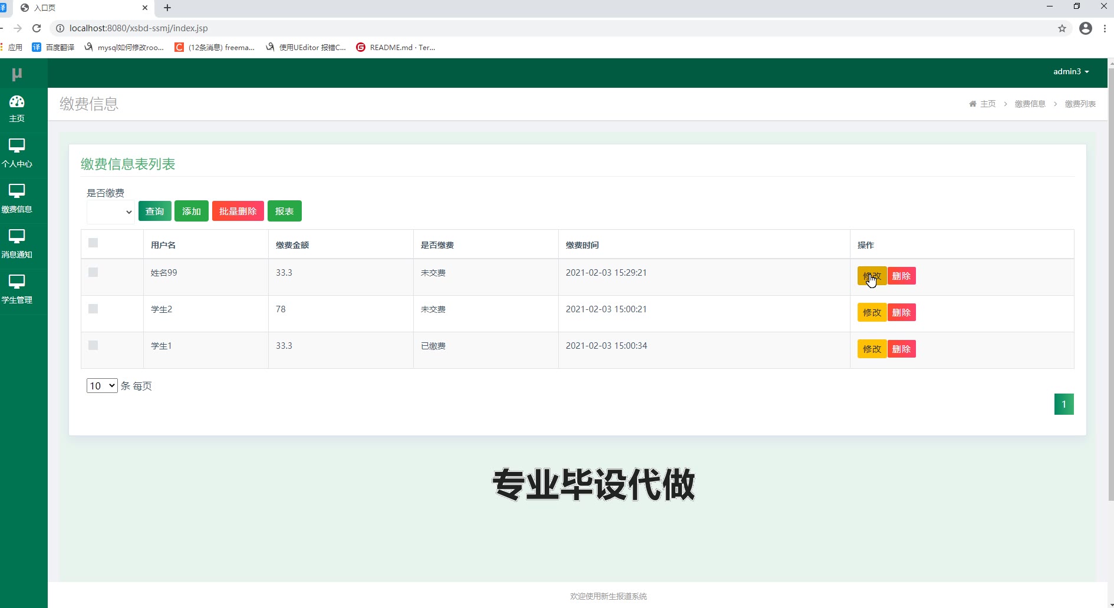Click 删除 for 学生2 row

(902, 312)
